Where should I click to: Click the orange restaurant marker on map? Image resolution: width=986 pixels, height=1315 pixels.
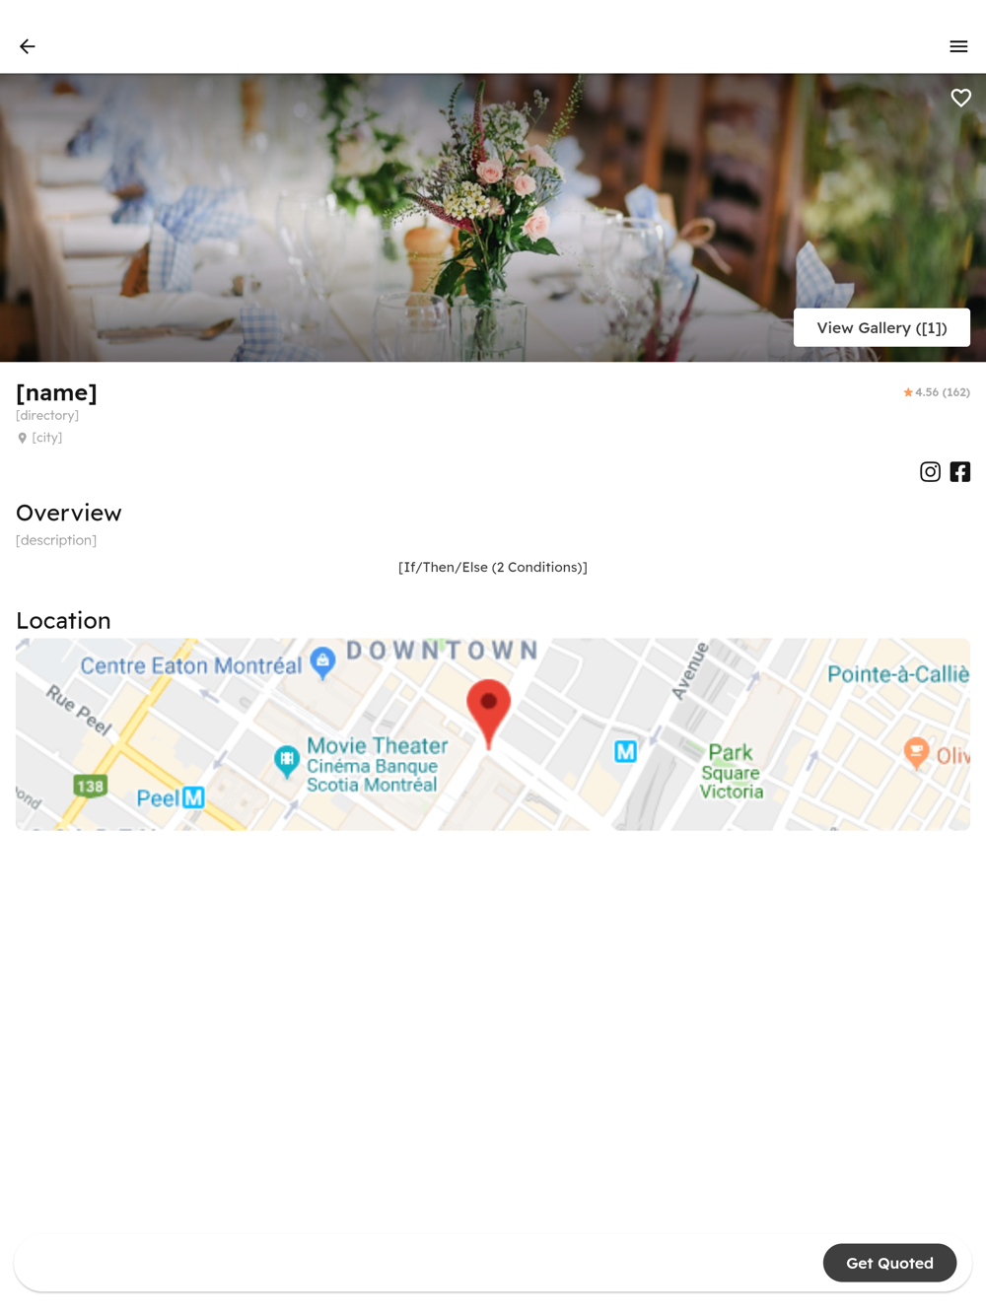coord(916,752)
